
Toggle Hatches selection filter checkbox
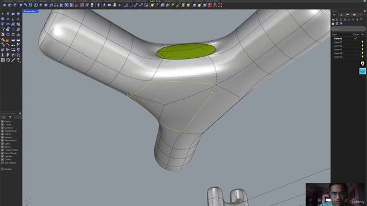(x=2, y=156)
